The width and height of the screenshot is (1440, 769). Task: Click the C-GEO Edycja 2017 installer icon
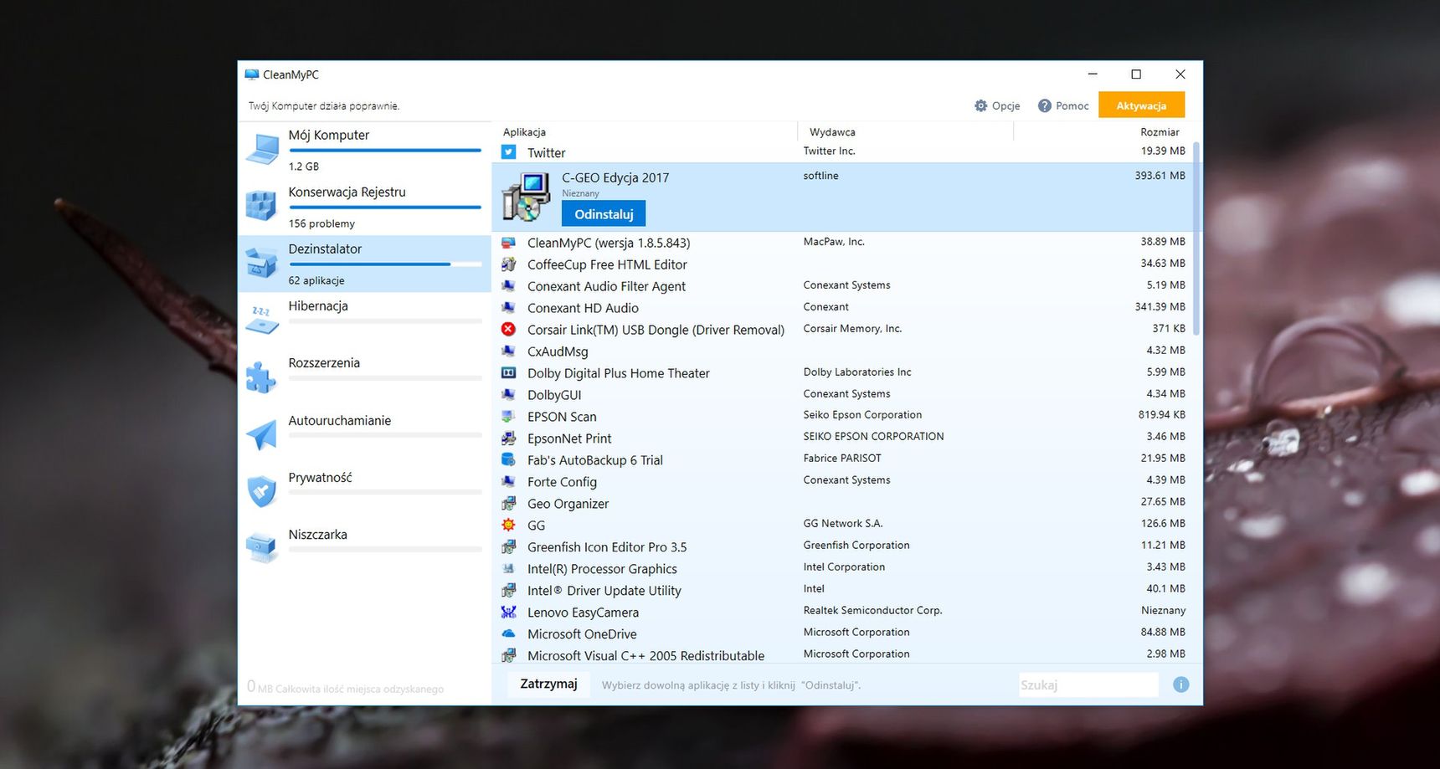pyautogui.click(x=526, y=197)
